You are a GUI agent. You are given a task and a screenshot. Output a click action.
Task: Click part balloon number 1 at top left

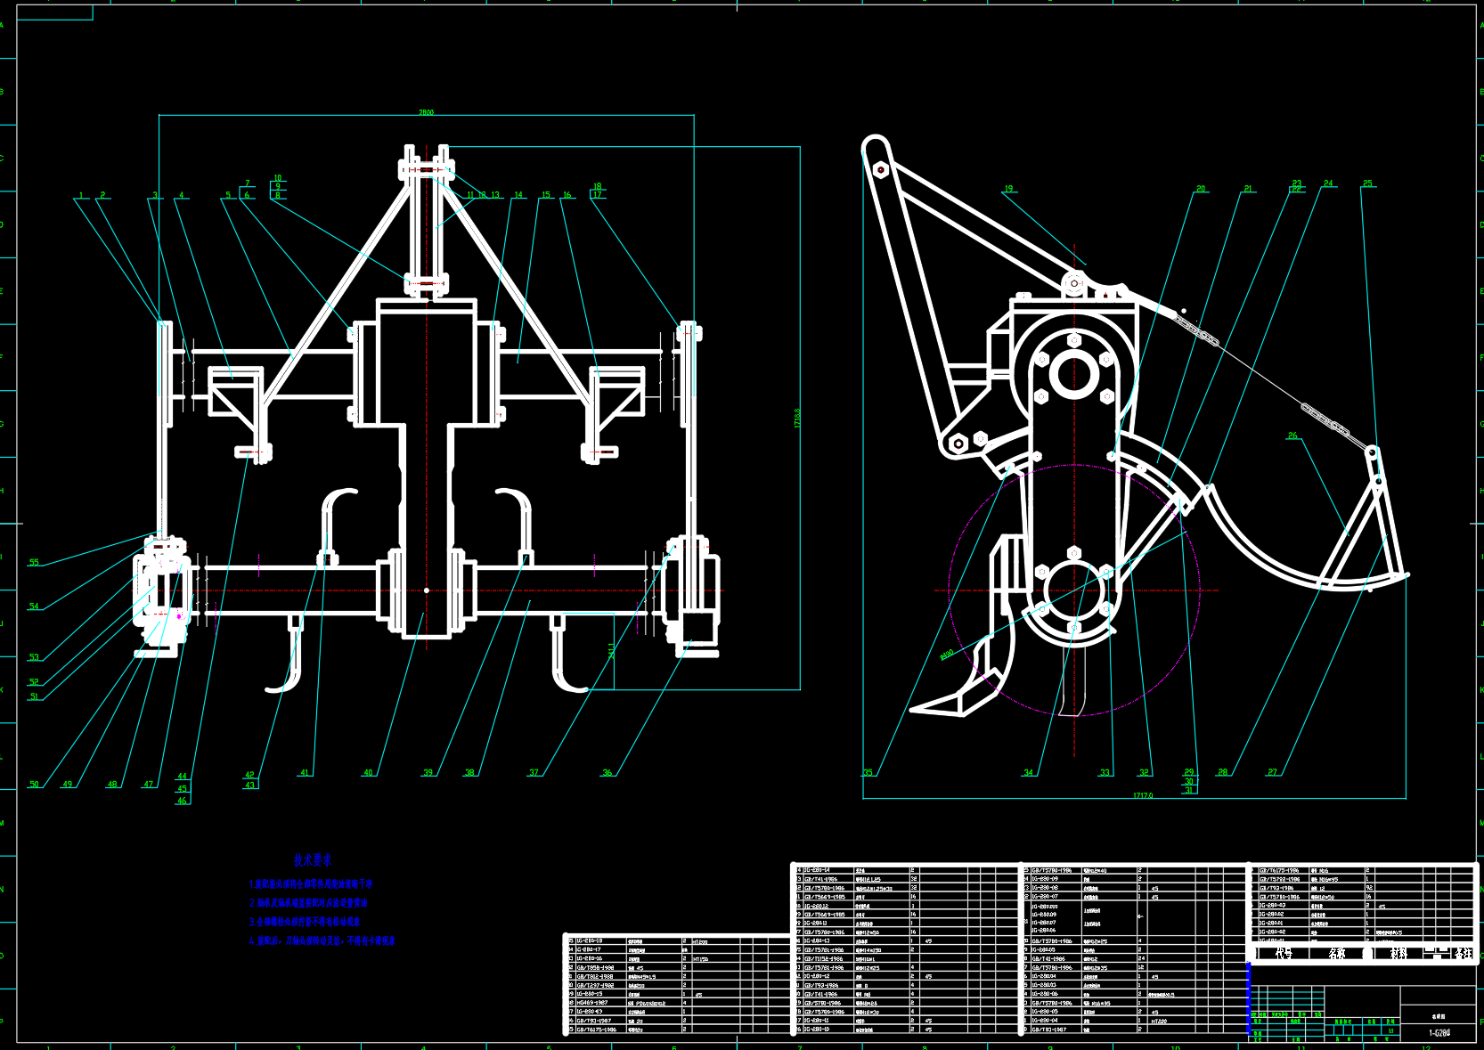tap(81, 195)
